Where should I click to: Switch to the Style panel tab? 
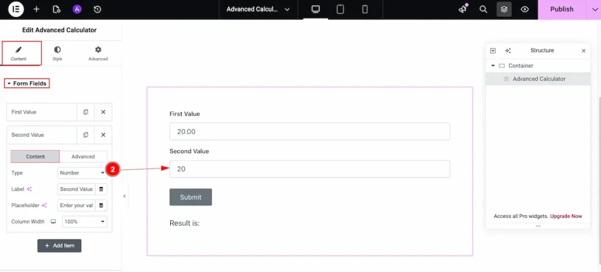[58, 53]
